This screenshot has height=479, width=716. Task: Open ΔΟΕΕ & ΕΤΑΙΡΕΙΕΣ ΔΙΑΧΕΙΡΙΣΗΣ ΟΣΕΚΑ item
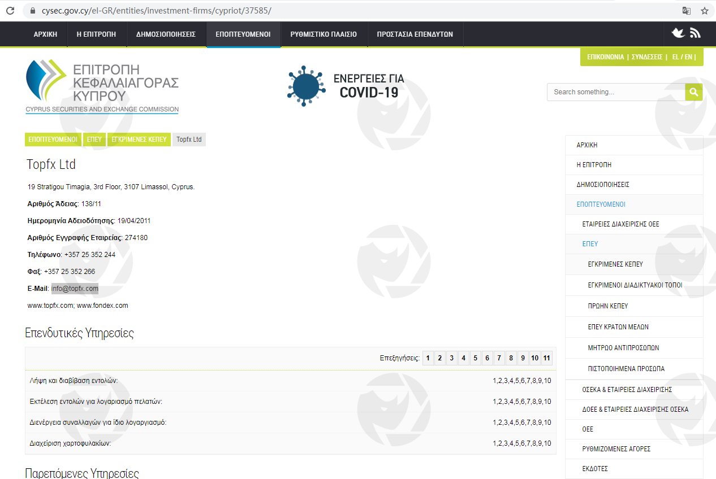[634, 409]
